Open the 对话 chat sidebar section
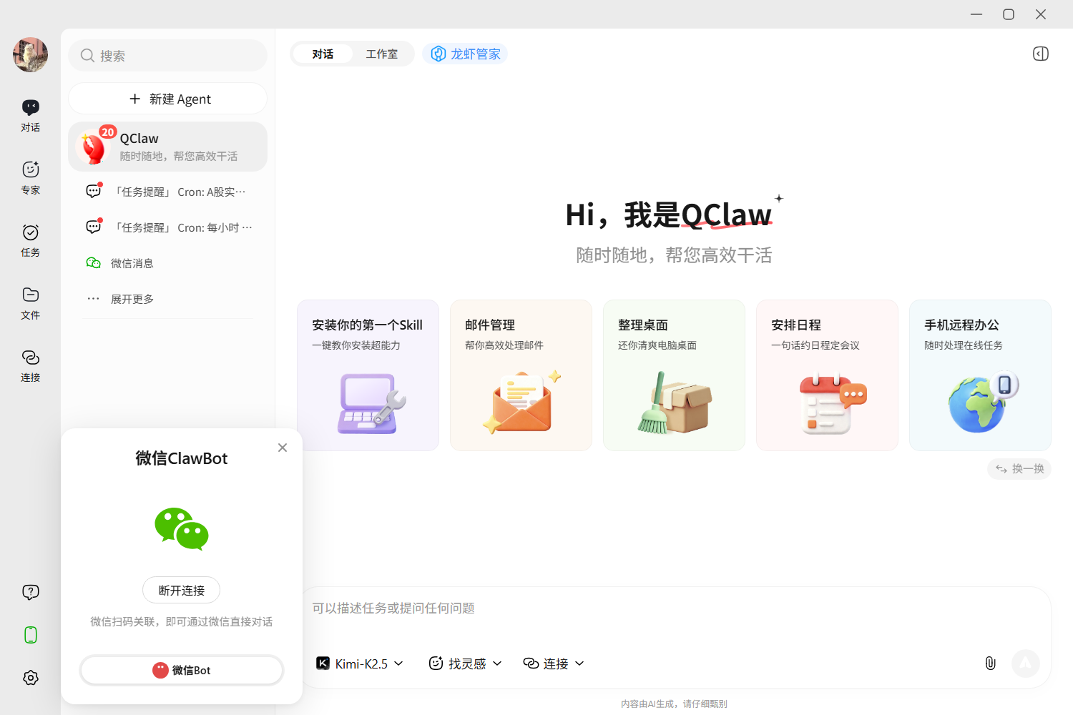This screenshot has height=715, width=1073. (30, 116)
